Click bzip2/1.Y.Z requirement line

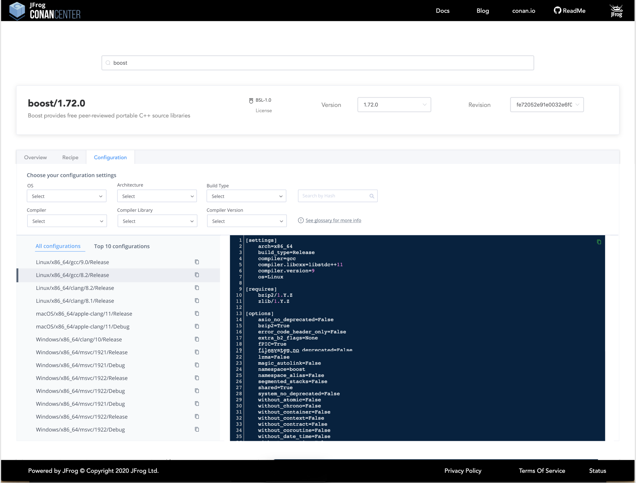[x=275, y=295]
